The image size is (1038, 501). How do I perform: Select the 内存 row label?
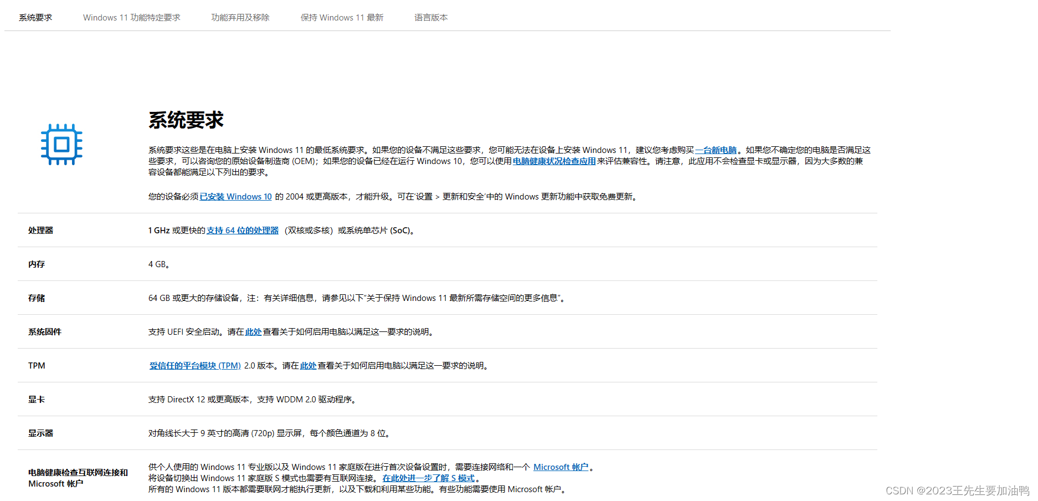coord(37,264)
